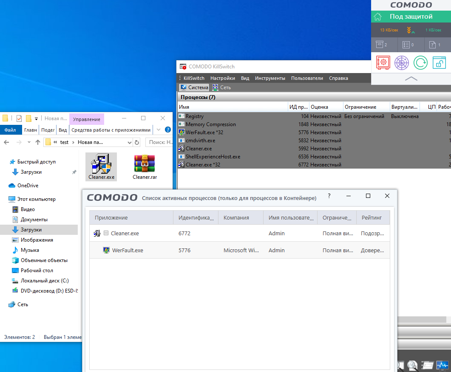Click the magnifier over file icon in KillSwitch

[412, 365]
